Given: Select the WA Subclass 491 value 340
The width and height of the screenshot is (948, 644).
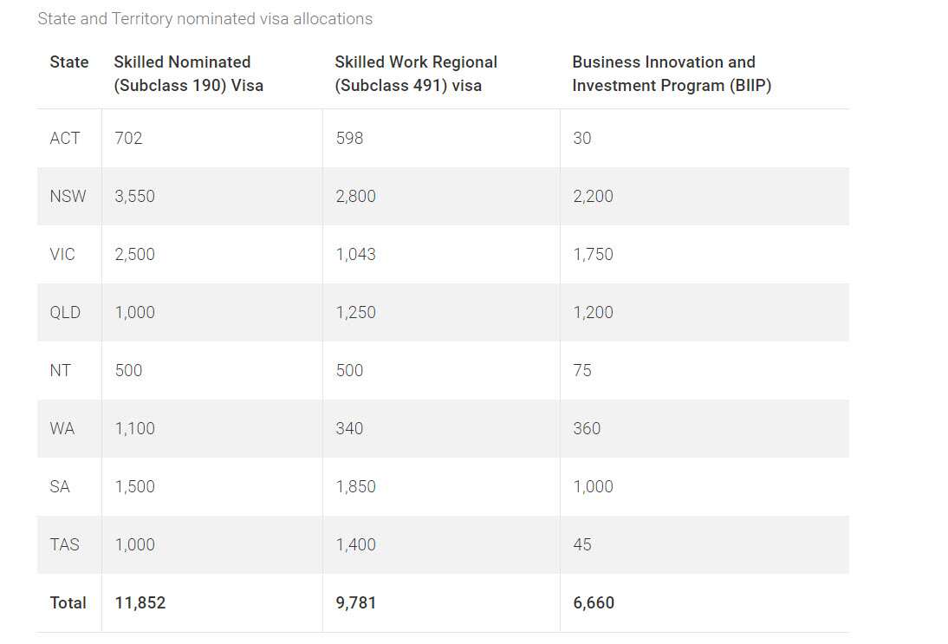Looking at the screenshot, I should [x=350, y=428].
